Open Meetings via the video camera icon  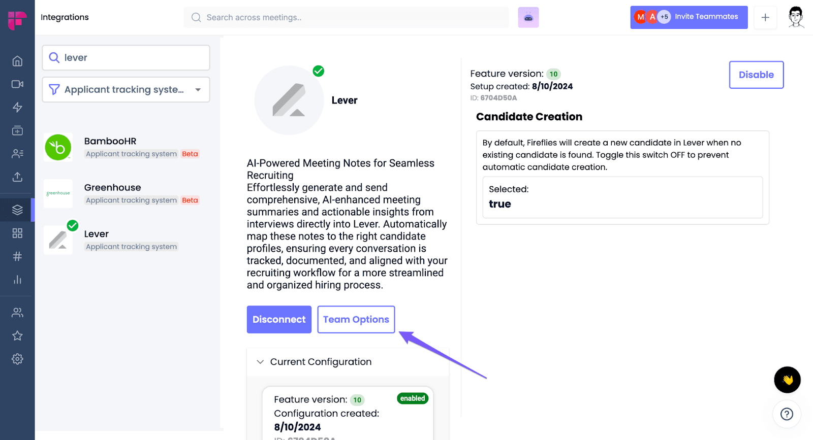coord(17,84)
